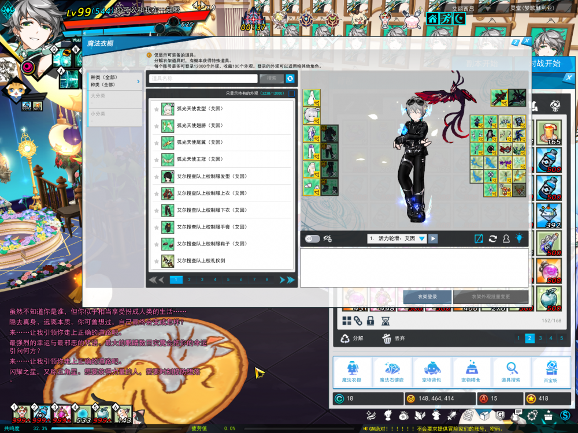
Task: Toggle the star for 弧光天使翅膀（艾因）
Action: (x=156, y=126)
